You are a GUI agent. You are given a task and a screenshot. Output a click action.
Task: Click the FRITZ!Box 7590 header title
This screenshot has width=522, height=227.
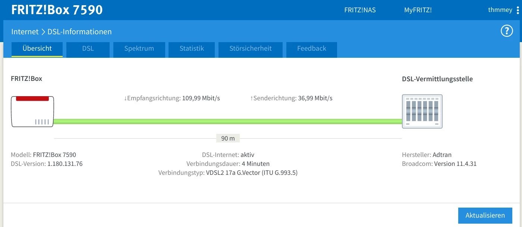(x=57, y=10)
